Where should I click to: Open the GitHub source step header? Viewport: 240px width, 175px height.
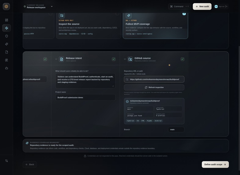(x=154, y=59)
